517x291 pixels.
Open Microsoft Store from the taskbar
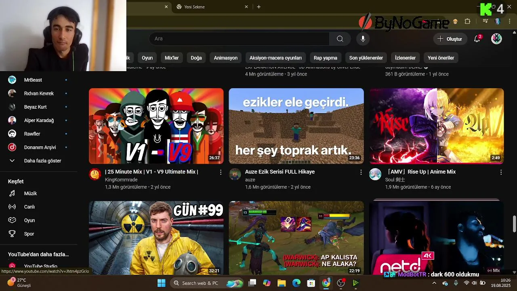[x=311, y=283]
